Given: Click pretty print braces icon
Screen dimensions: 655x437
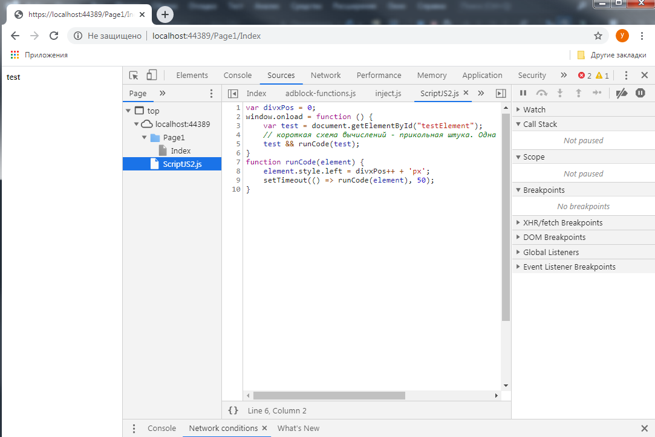Looking at the screenshot, I should pyautogui.click(x=233, y=410).
